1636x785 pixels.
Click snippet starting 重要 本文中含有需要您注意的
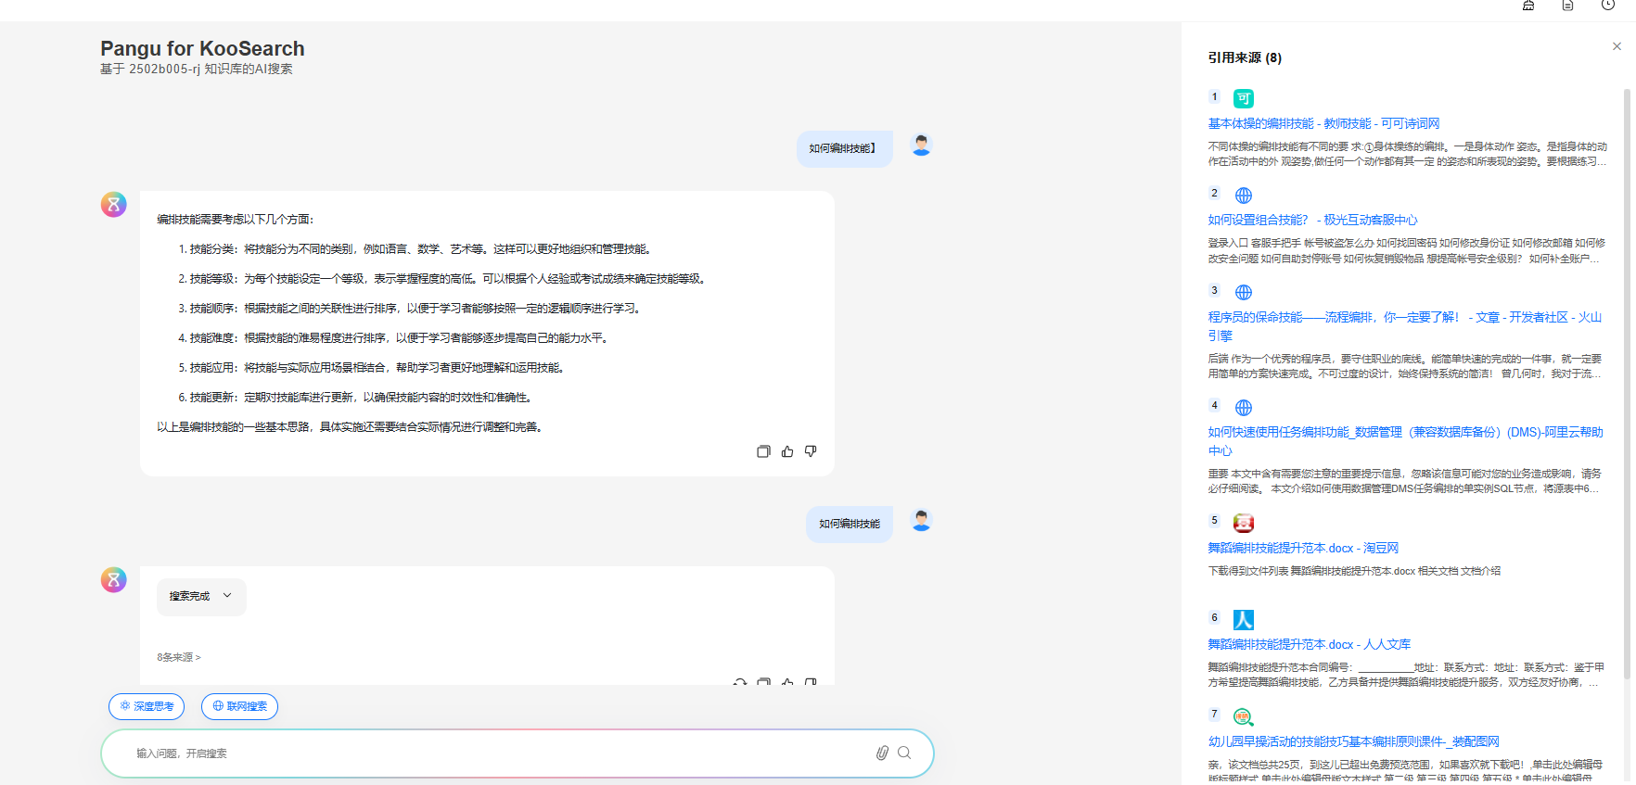pyautogui.click(x=1405, y=481)
